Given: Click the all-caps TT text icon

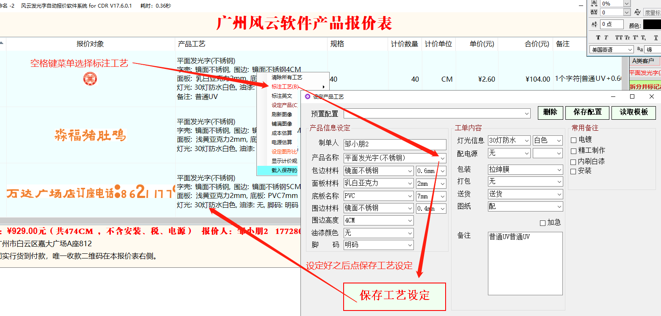Looking at the screenshot, I should [619, 37].
